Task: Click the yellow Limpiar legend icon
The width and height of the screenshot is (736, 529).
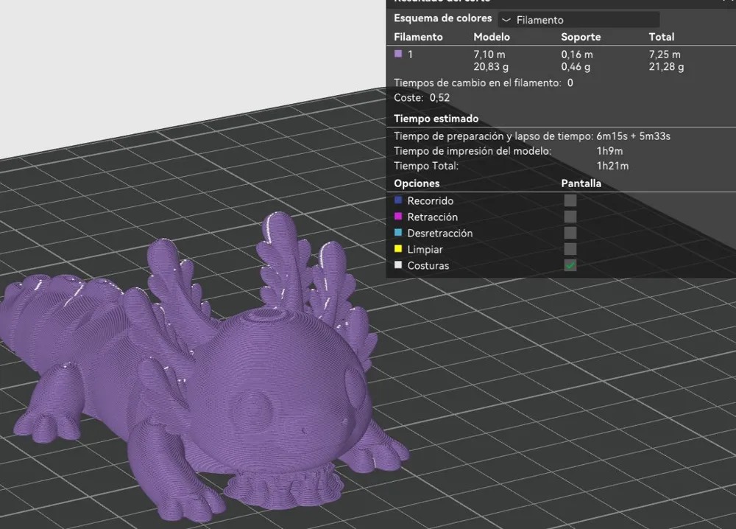Action: tap(398, 248)
